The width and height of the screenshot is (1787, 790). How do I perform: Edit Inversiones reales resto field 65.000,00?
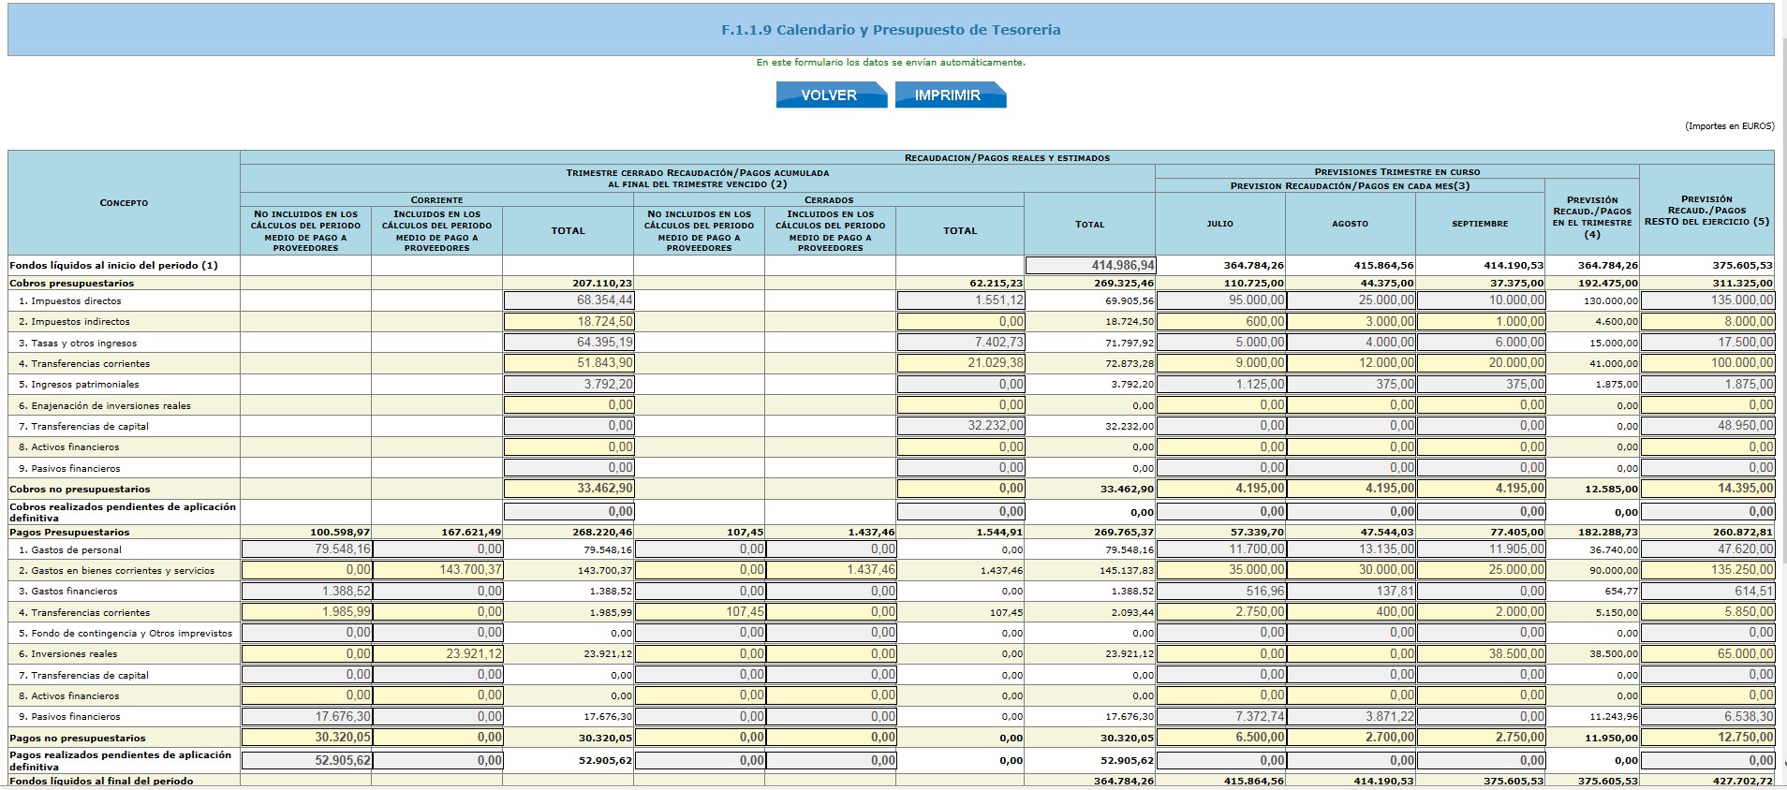tap(1708, 654)
